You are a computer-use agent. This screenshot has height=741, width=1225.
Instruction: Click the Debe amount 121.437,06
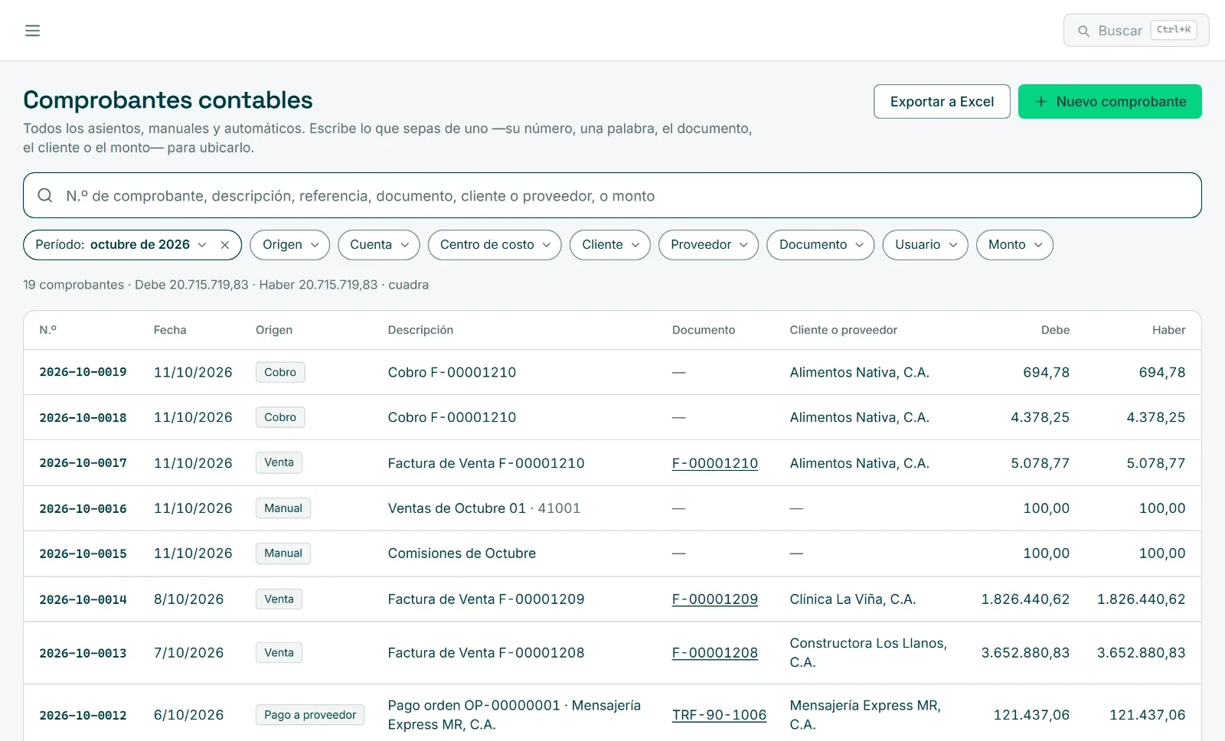tap(1031, 715)
